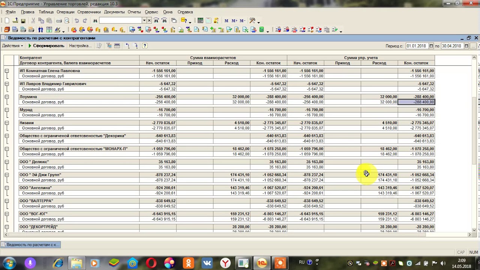Undo the last action

pyautogui.click(x=76, y=21)
